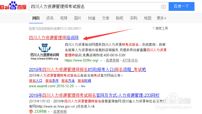Image resolution: width=202 pixels, height=114 pixels.
Task: Switch to the 资讯 tab
Action: 50,18
